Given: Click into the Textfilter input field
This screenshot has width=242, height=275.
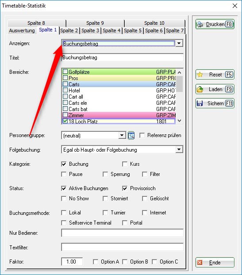Looking at the screenshot, I should (122, 247).
